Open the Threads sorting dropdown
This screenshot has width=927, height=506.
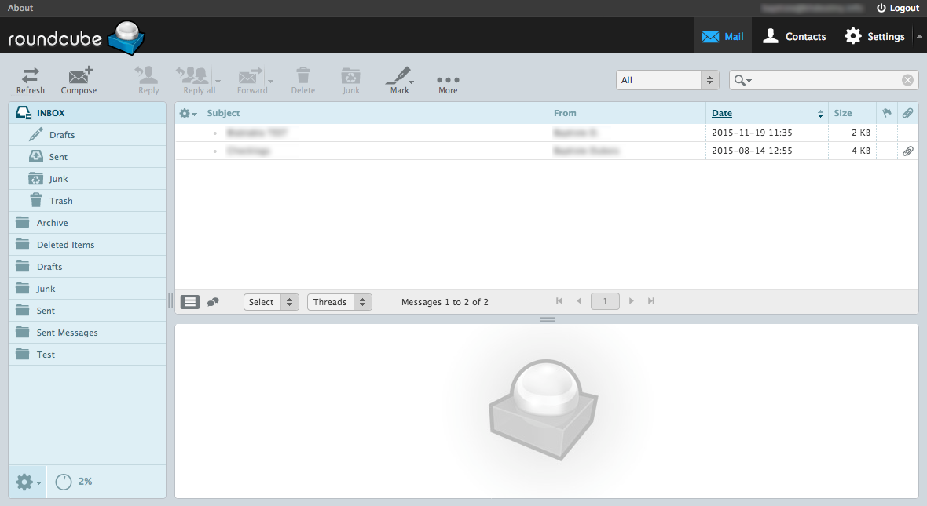point(339,301)
